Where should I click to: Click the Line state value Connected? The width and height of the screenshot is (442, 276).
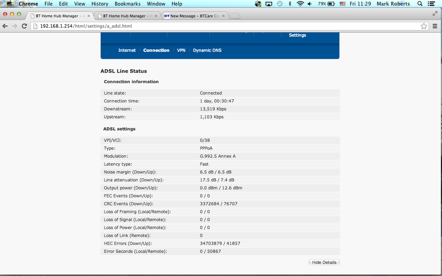coord(211,93)
